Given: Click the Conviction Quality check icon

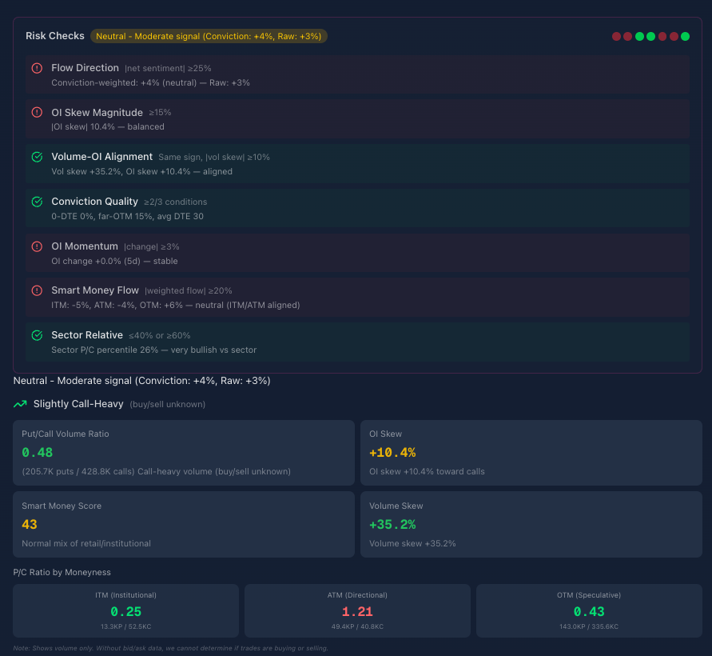Looking at the screenshot, I should [37, 202].
